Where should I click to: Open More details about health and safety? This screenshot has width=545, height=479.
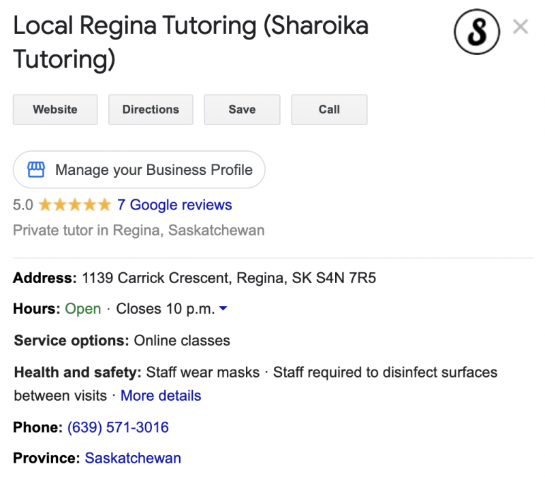(161, 395)
